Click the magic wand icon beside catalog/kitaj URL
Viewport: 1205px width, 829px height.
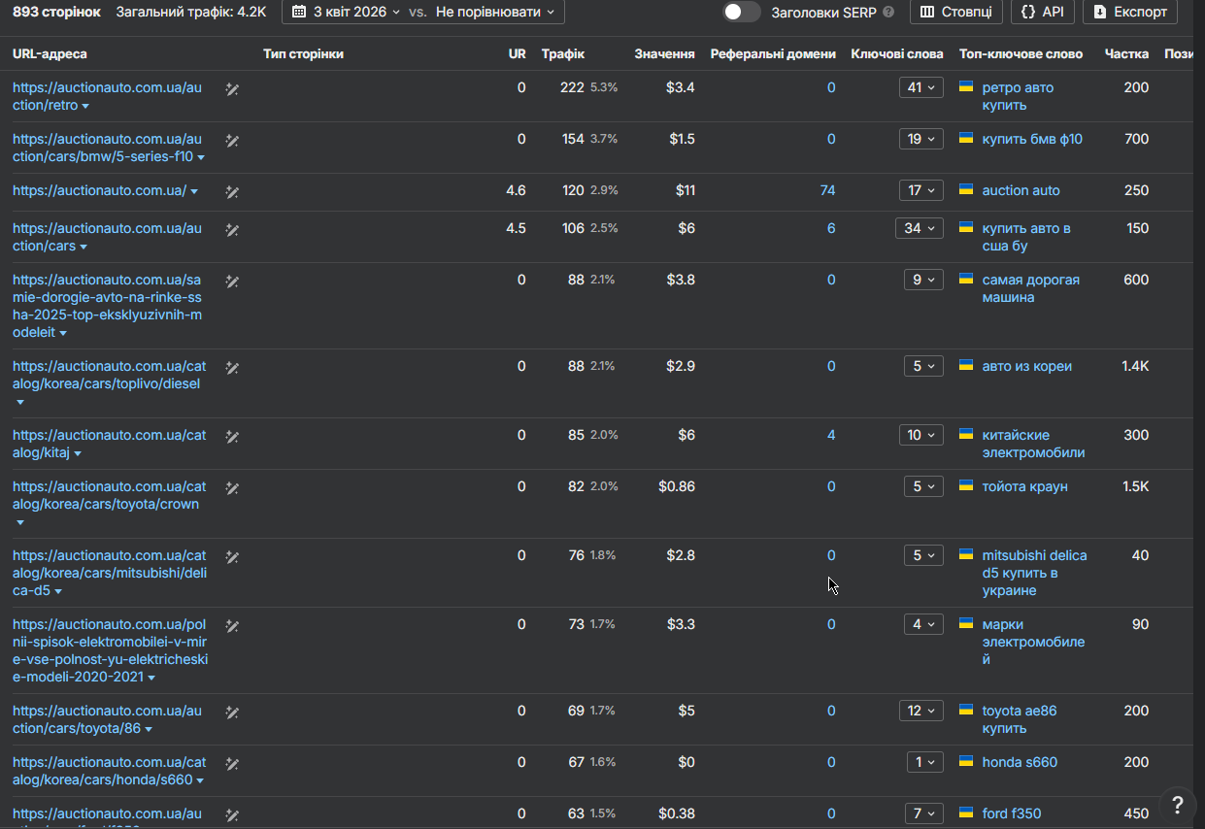(x=232, y=437)
